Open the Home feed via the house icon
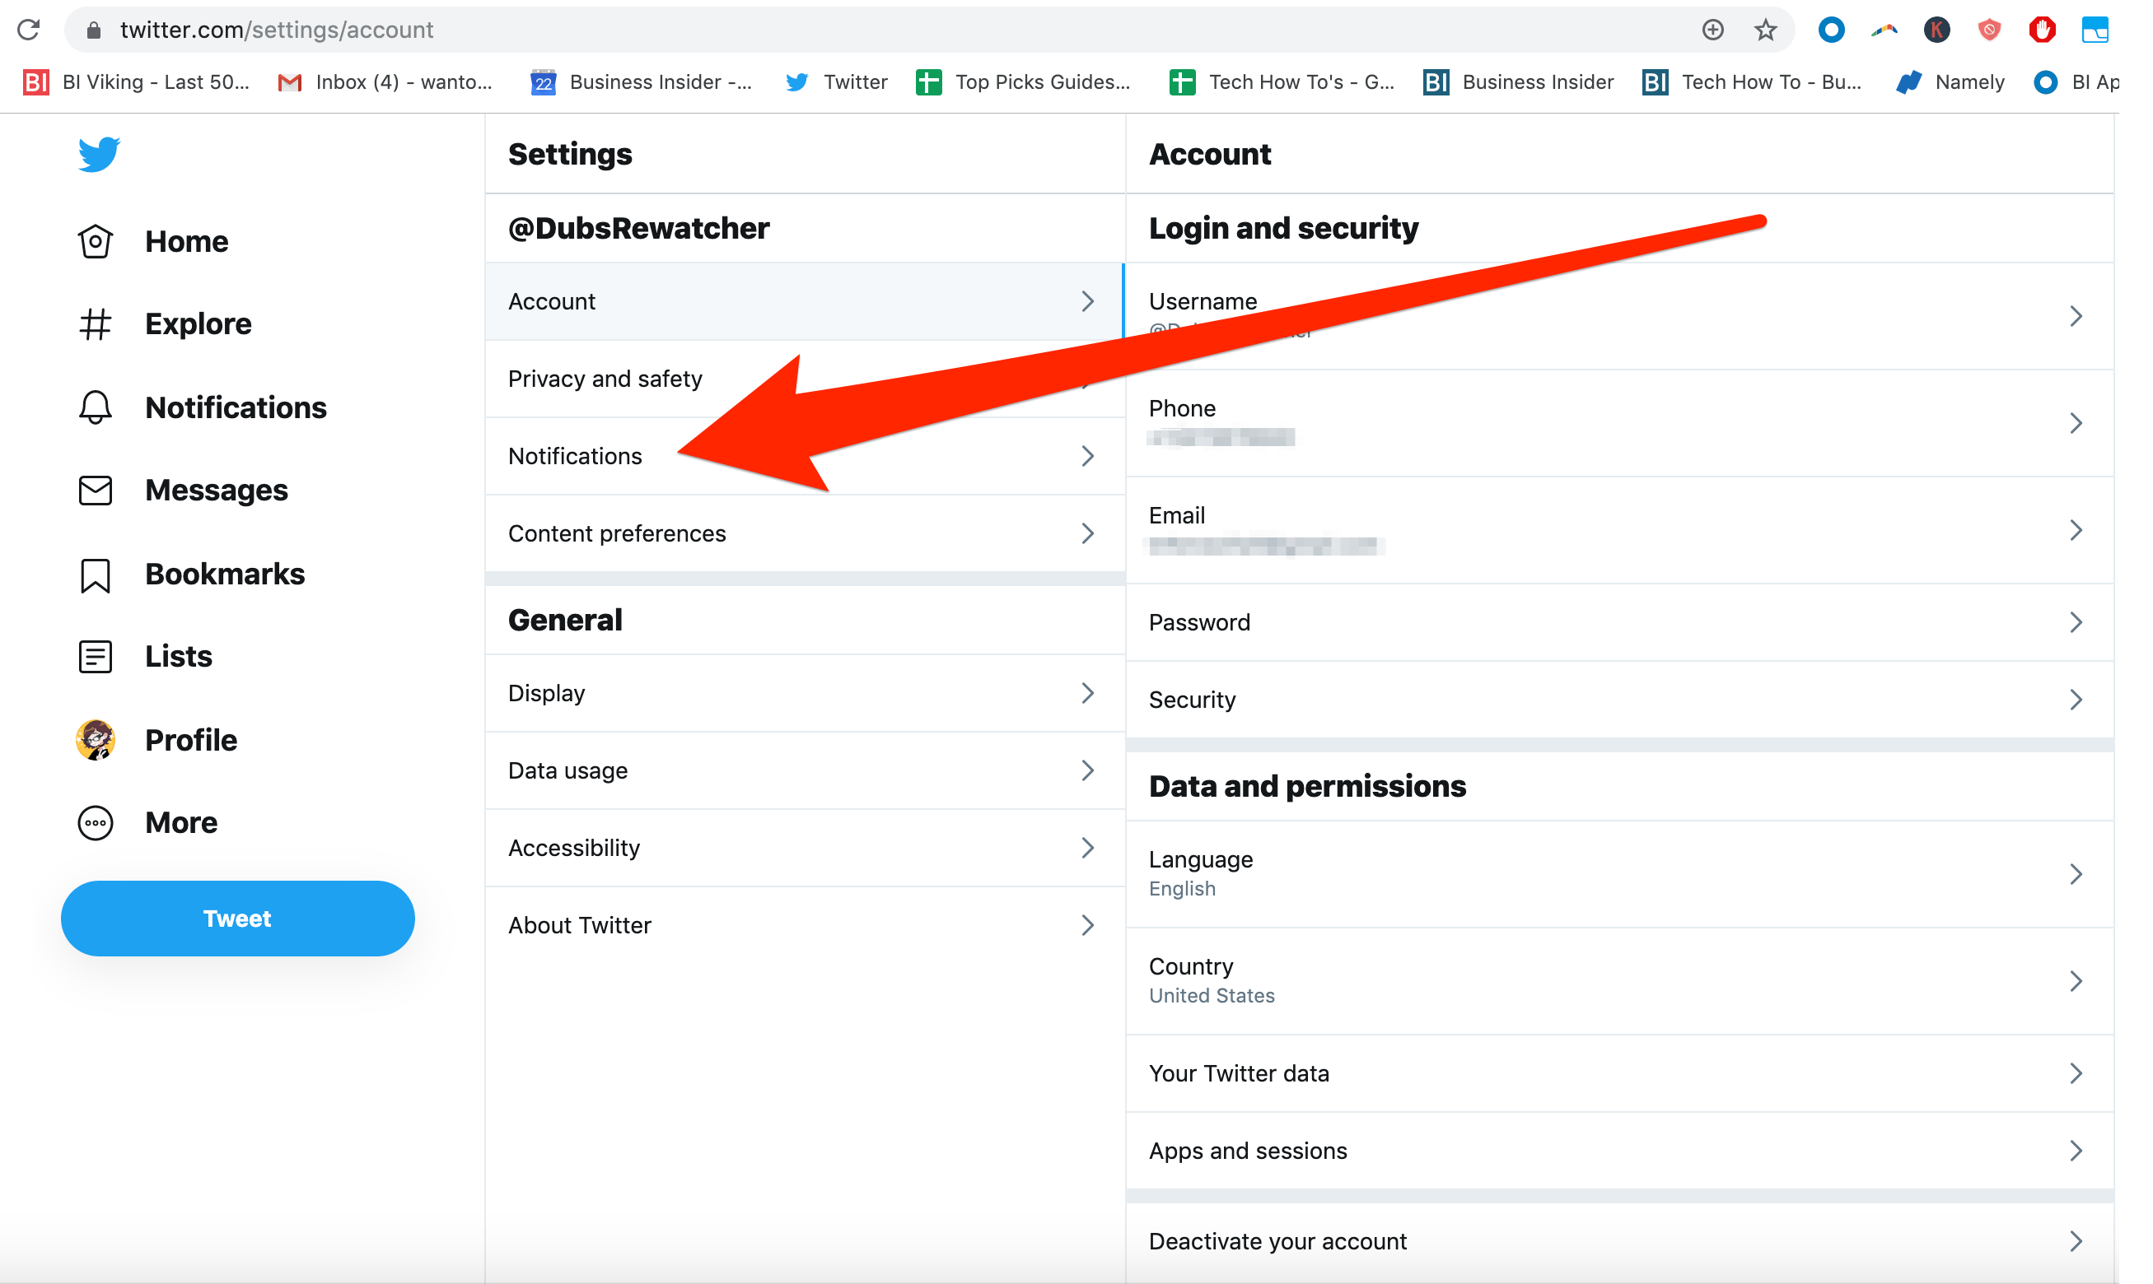2153x1284 pixels. [96, 241]
